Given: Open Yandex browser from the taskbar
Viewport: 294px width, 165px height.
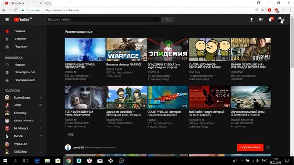Looking at the screenshot, I should (90, 161).
